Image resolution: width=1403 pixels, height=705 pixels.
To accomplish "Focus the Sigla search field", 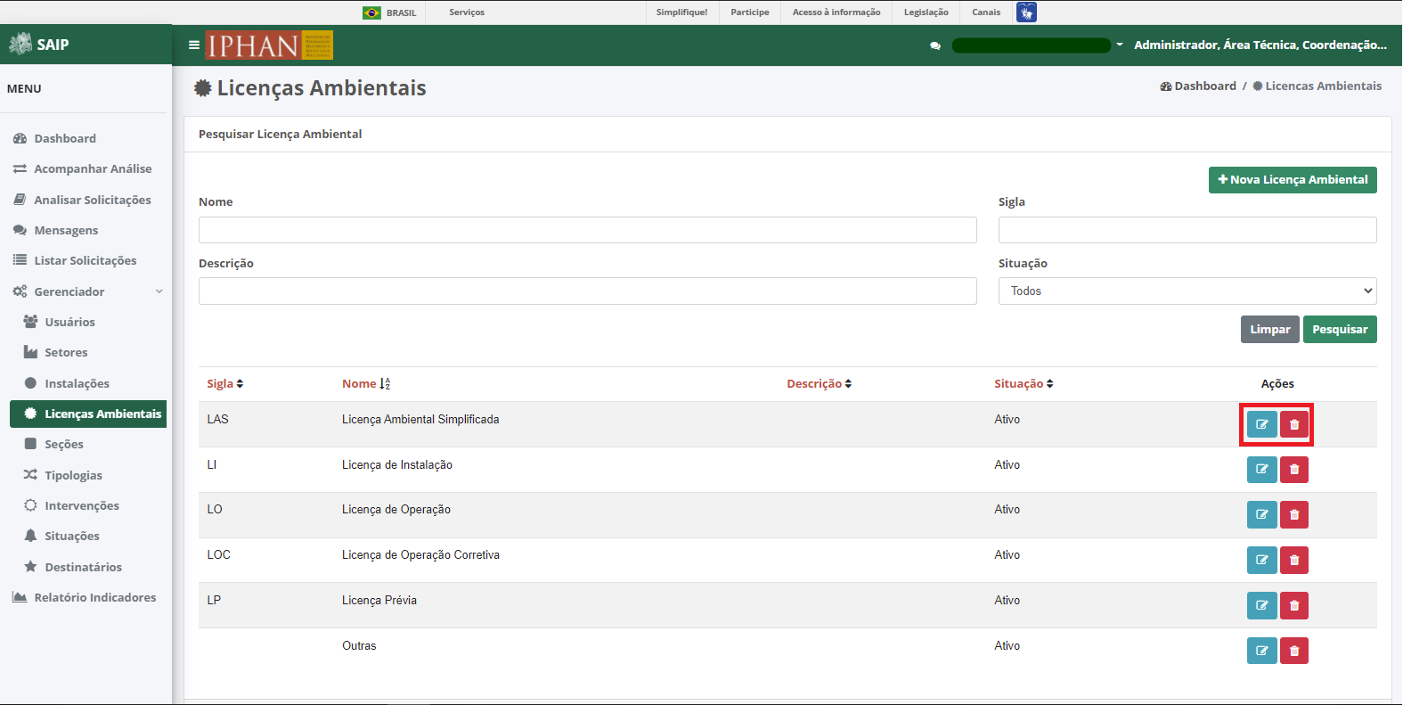I will (1187, 230).
